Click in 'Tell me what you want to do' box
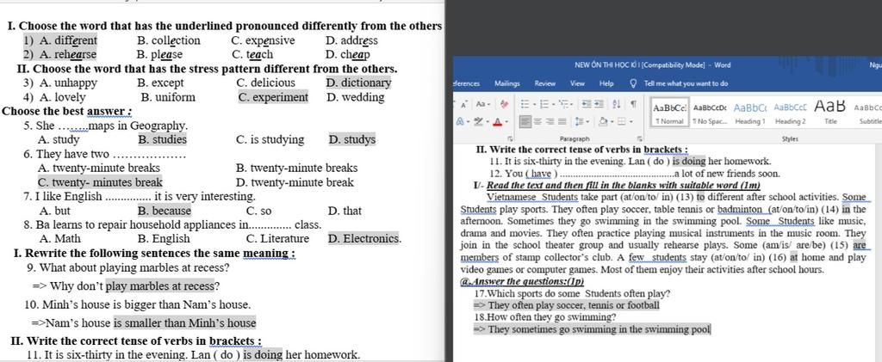Screen dimensions: 882x362 pyautogui.click(x=686, y=83)
